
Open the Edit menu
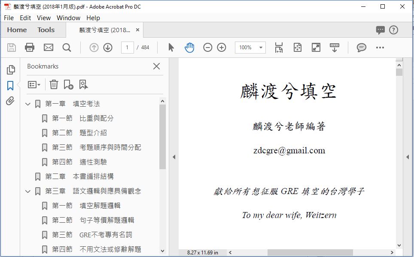(25, 18)
